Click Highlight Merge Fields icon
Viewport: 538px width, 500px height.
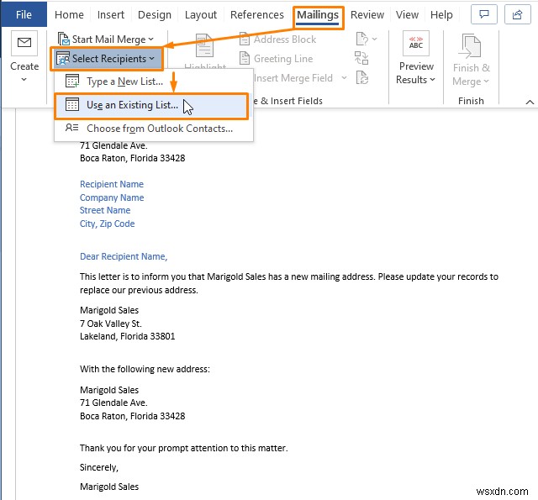pos(205,45)
